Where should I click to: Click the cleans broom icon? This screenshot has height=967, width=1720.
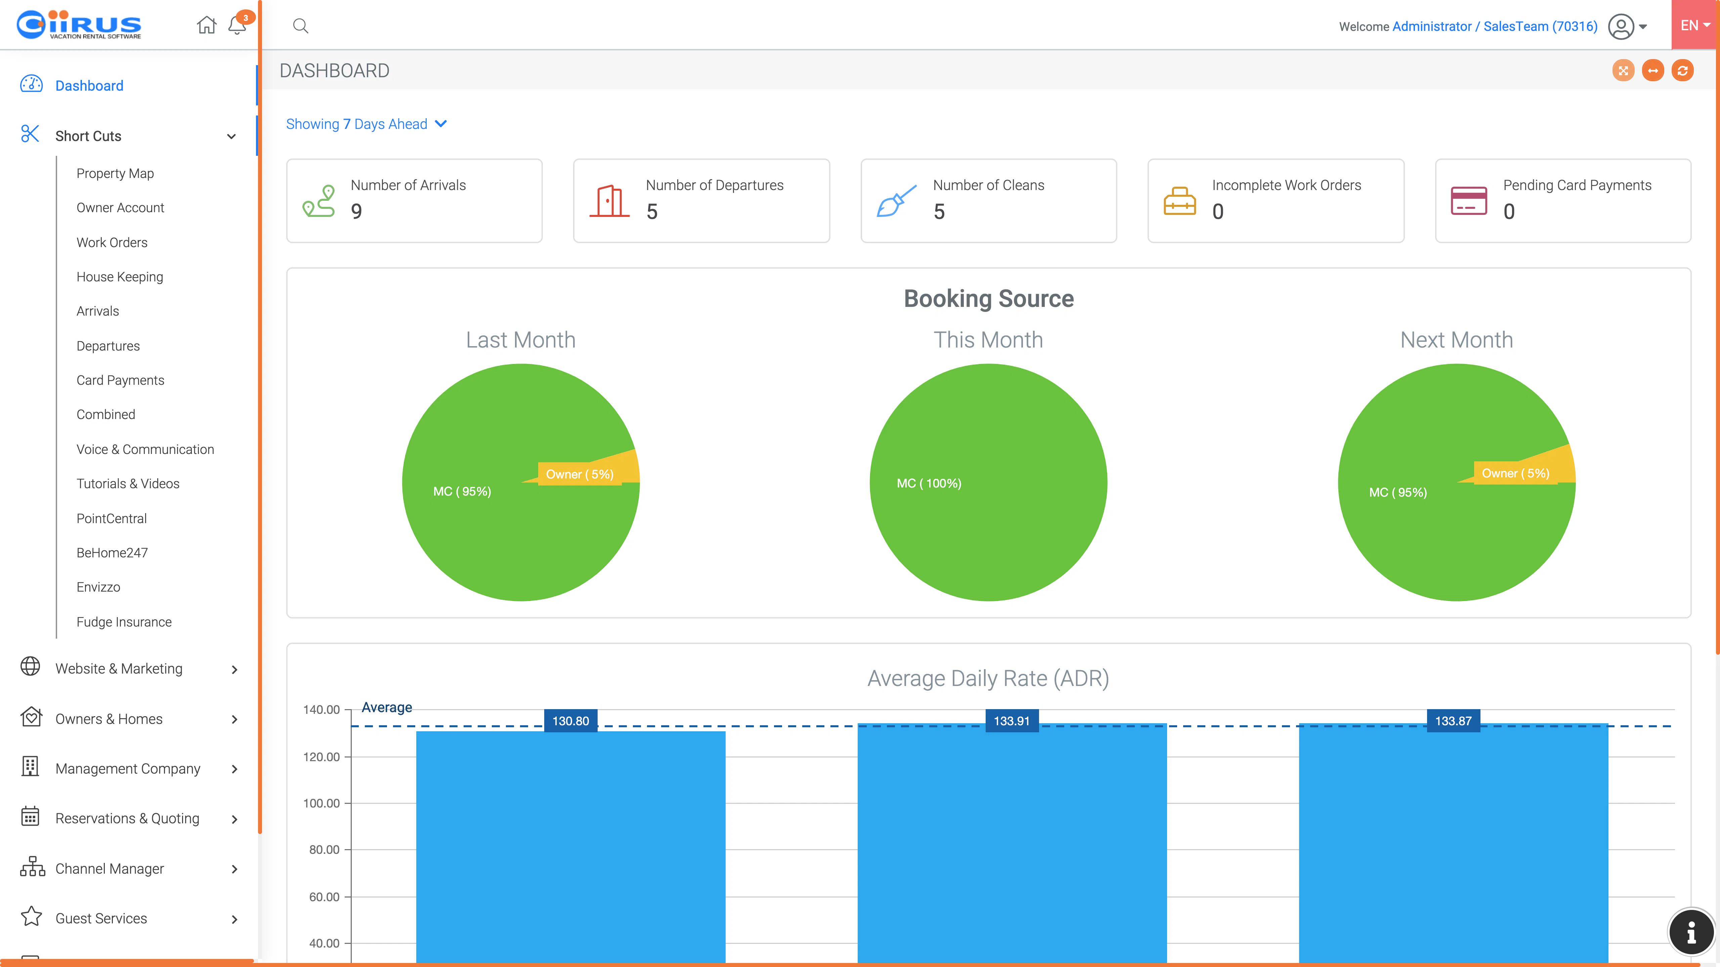point(896,201)
